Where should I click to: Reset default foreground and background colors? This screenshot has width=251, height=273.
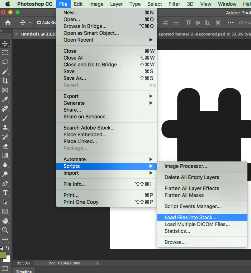(1, 248)
